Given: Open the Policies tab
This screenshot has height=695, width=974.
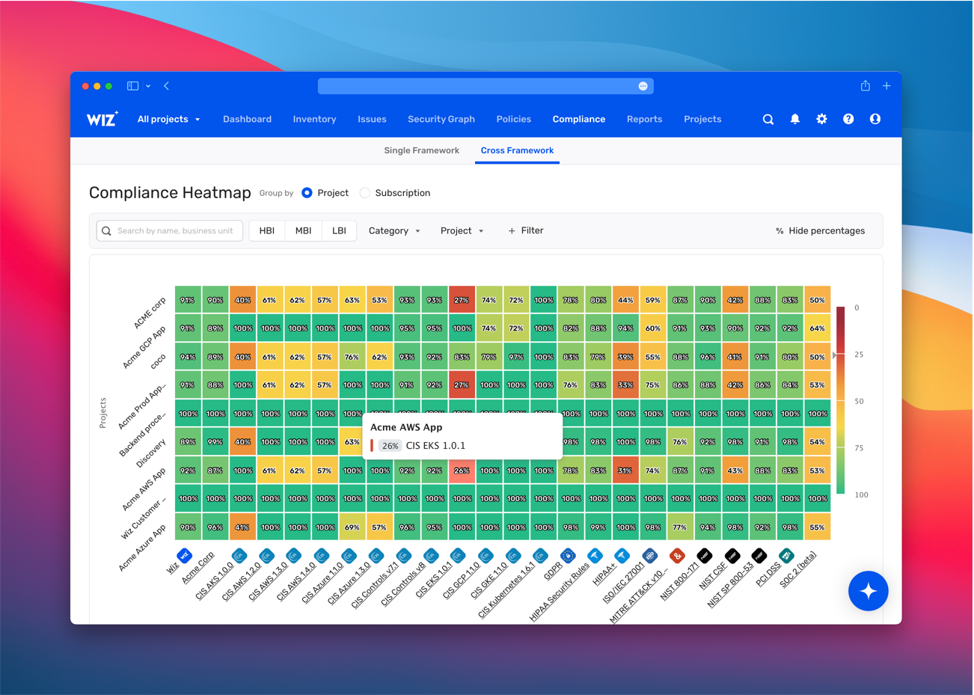Looking at the screenshot, I should [x=514, y=119].
